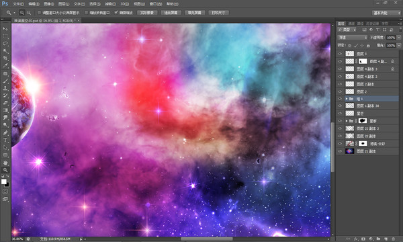Select the Clone Stamp tool
This screenshot has height=242, width=403.
click(5, 88)
